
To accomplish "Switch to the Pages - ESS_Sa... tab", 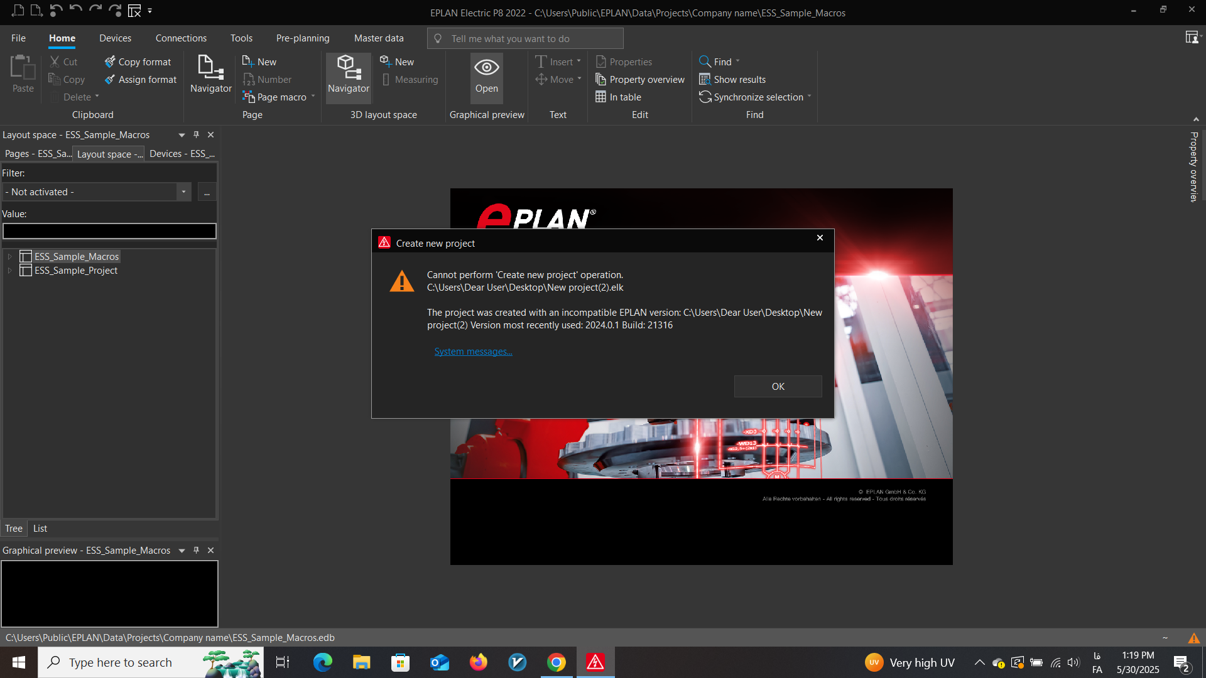I will 38,154.
